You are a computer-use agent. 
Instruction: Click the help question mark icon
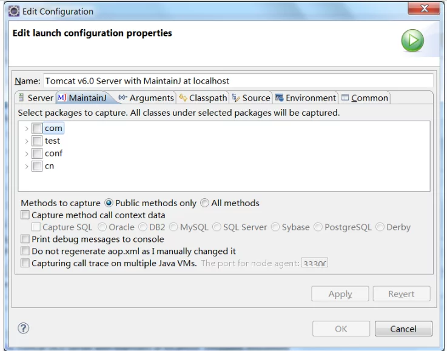pyautogui.click(x=24, y=328)
